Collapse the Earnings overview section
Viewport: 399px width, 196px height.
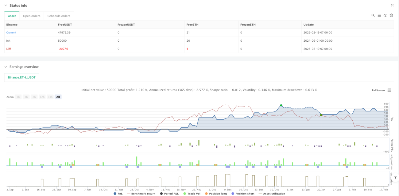pos(6,67)
